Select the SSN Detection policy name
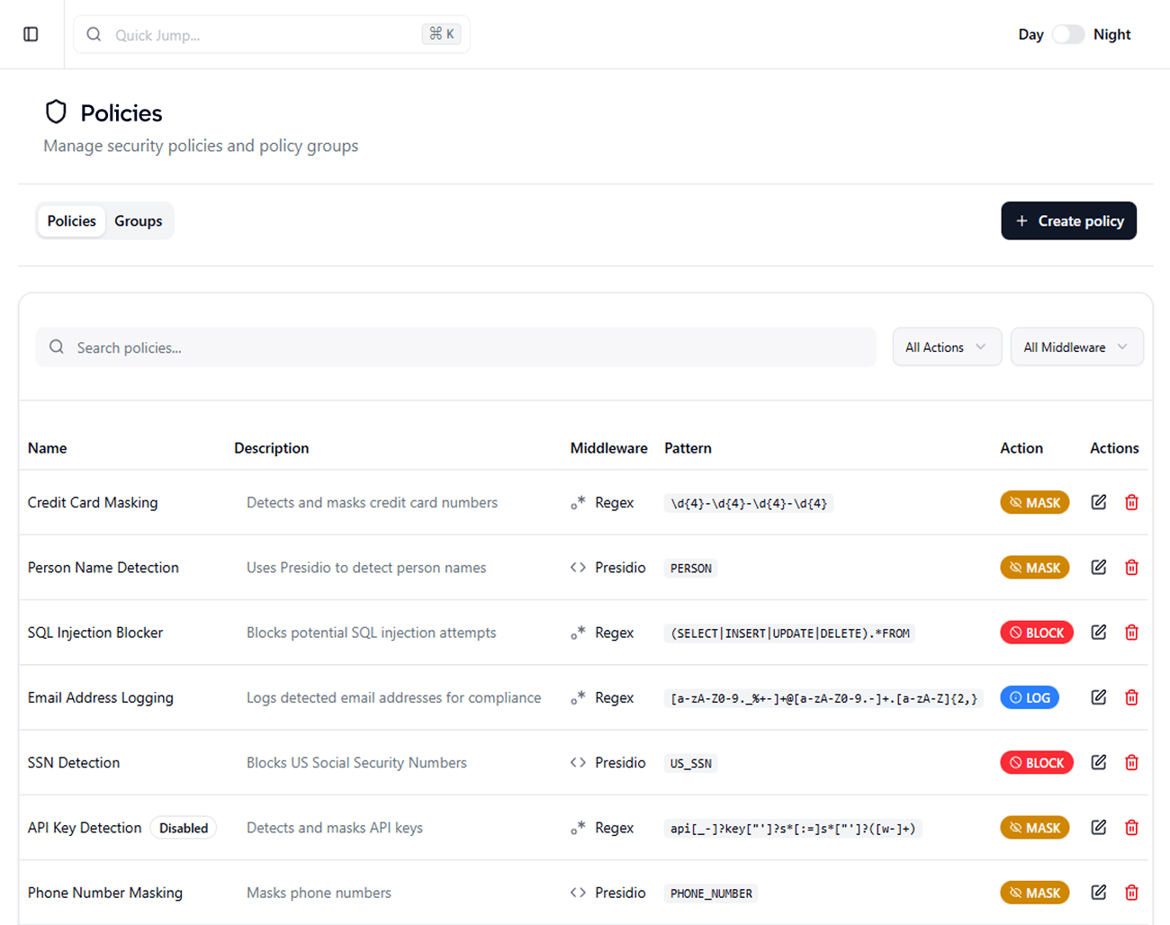The image size is (1170, 925). pyautogui.click(x=74, y=762)
